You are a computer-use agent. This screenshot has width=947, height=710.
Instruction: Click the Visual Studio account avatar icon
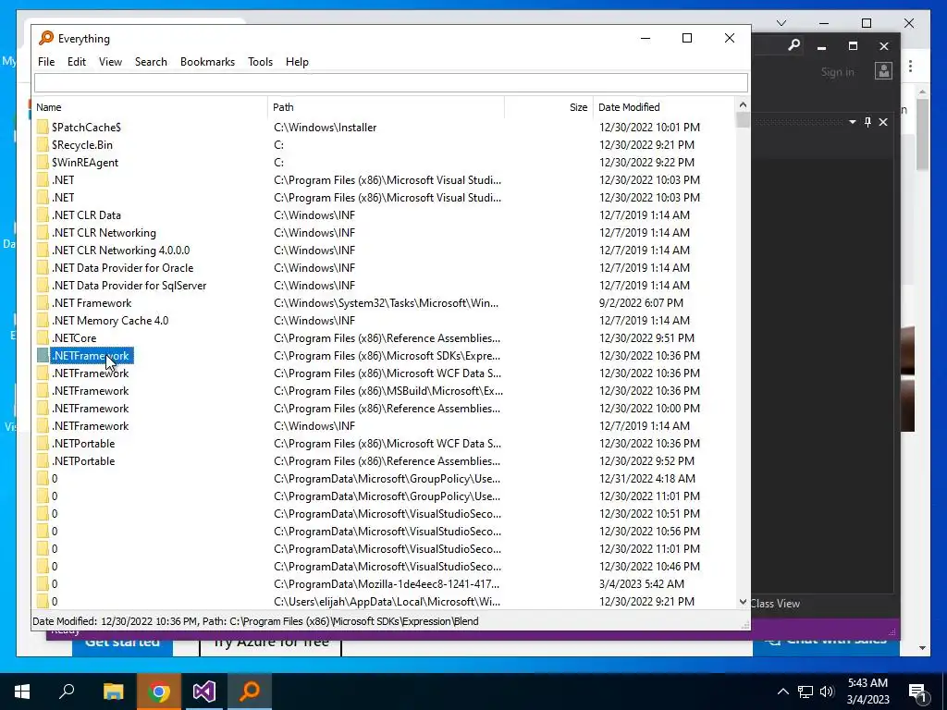tap(883, 70)
